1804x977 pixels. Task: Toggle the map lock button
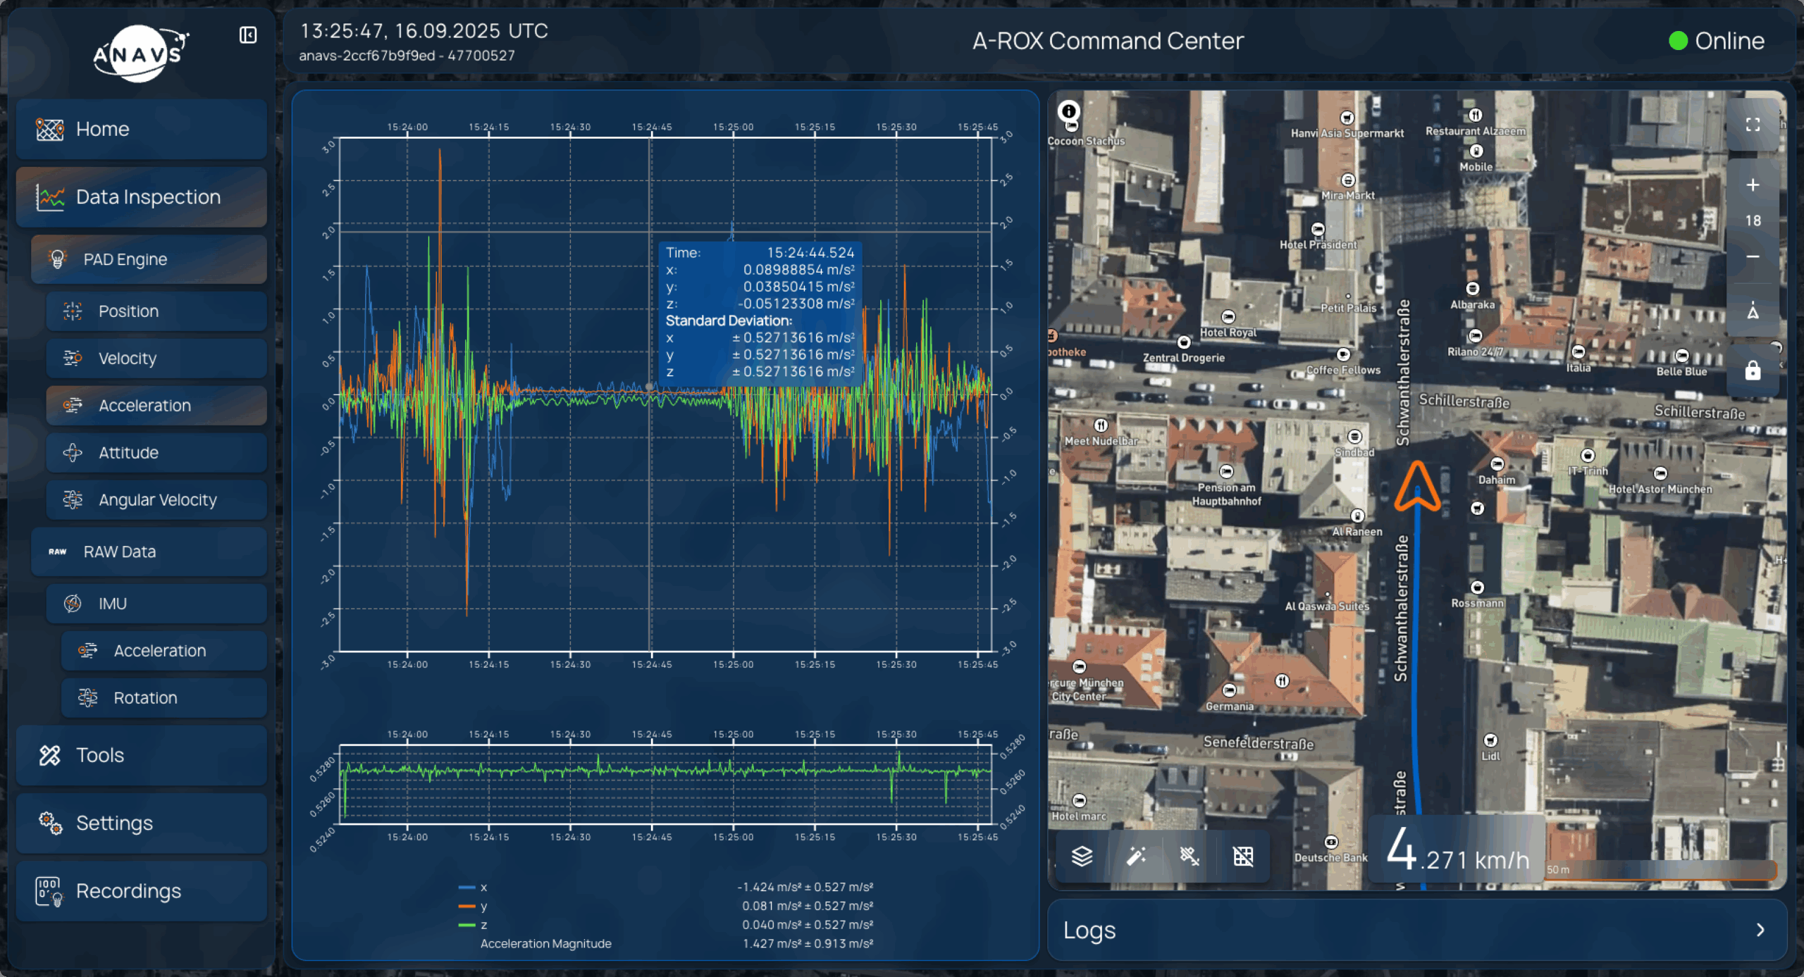click(x=1753, y=371)
